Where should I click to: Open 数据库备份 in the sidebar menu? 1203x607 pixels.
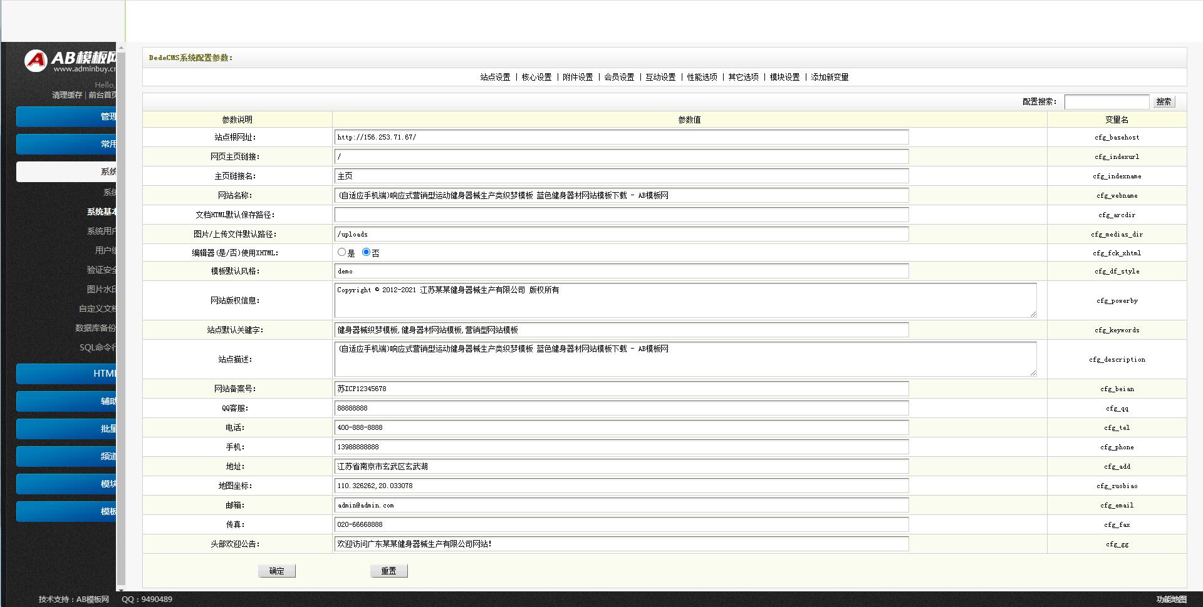[95, 328]
